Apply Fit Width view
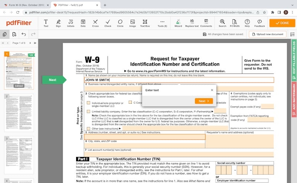Screen dimensions: 297x183 [235, 23]
